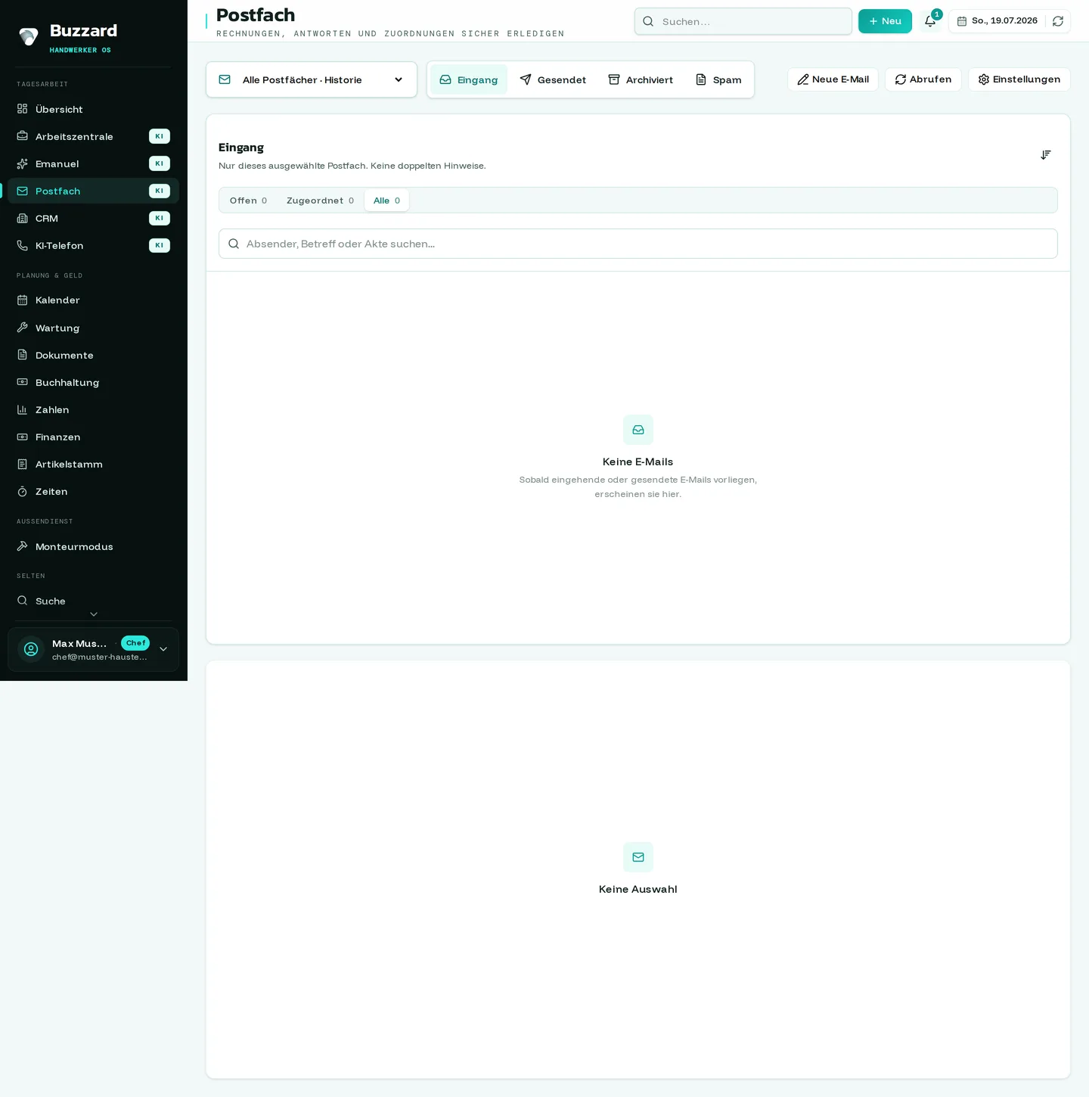Click the Wartung wrench icon

pyautogui.click(x=23, y=328)
